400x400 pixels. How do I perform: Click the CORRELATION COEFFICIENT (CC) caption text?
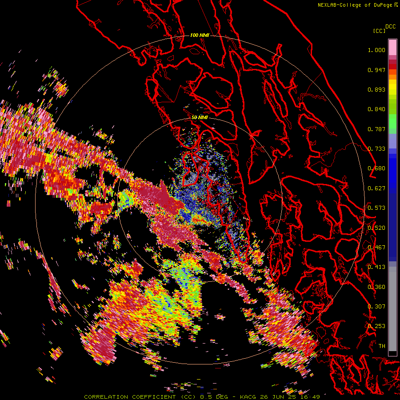(x=140, y=397)
